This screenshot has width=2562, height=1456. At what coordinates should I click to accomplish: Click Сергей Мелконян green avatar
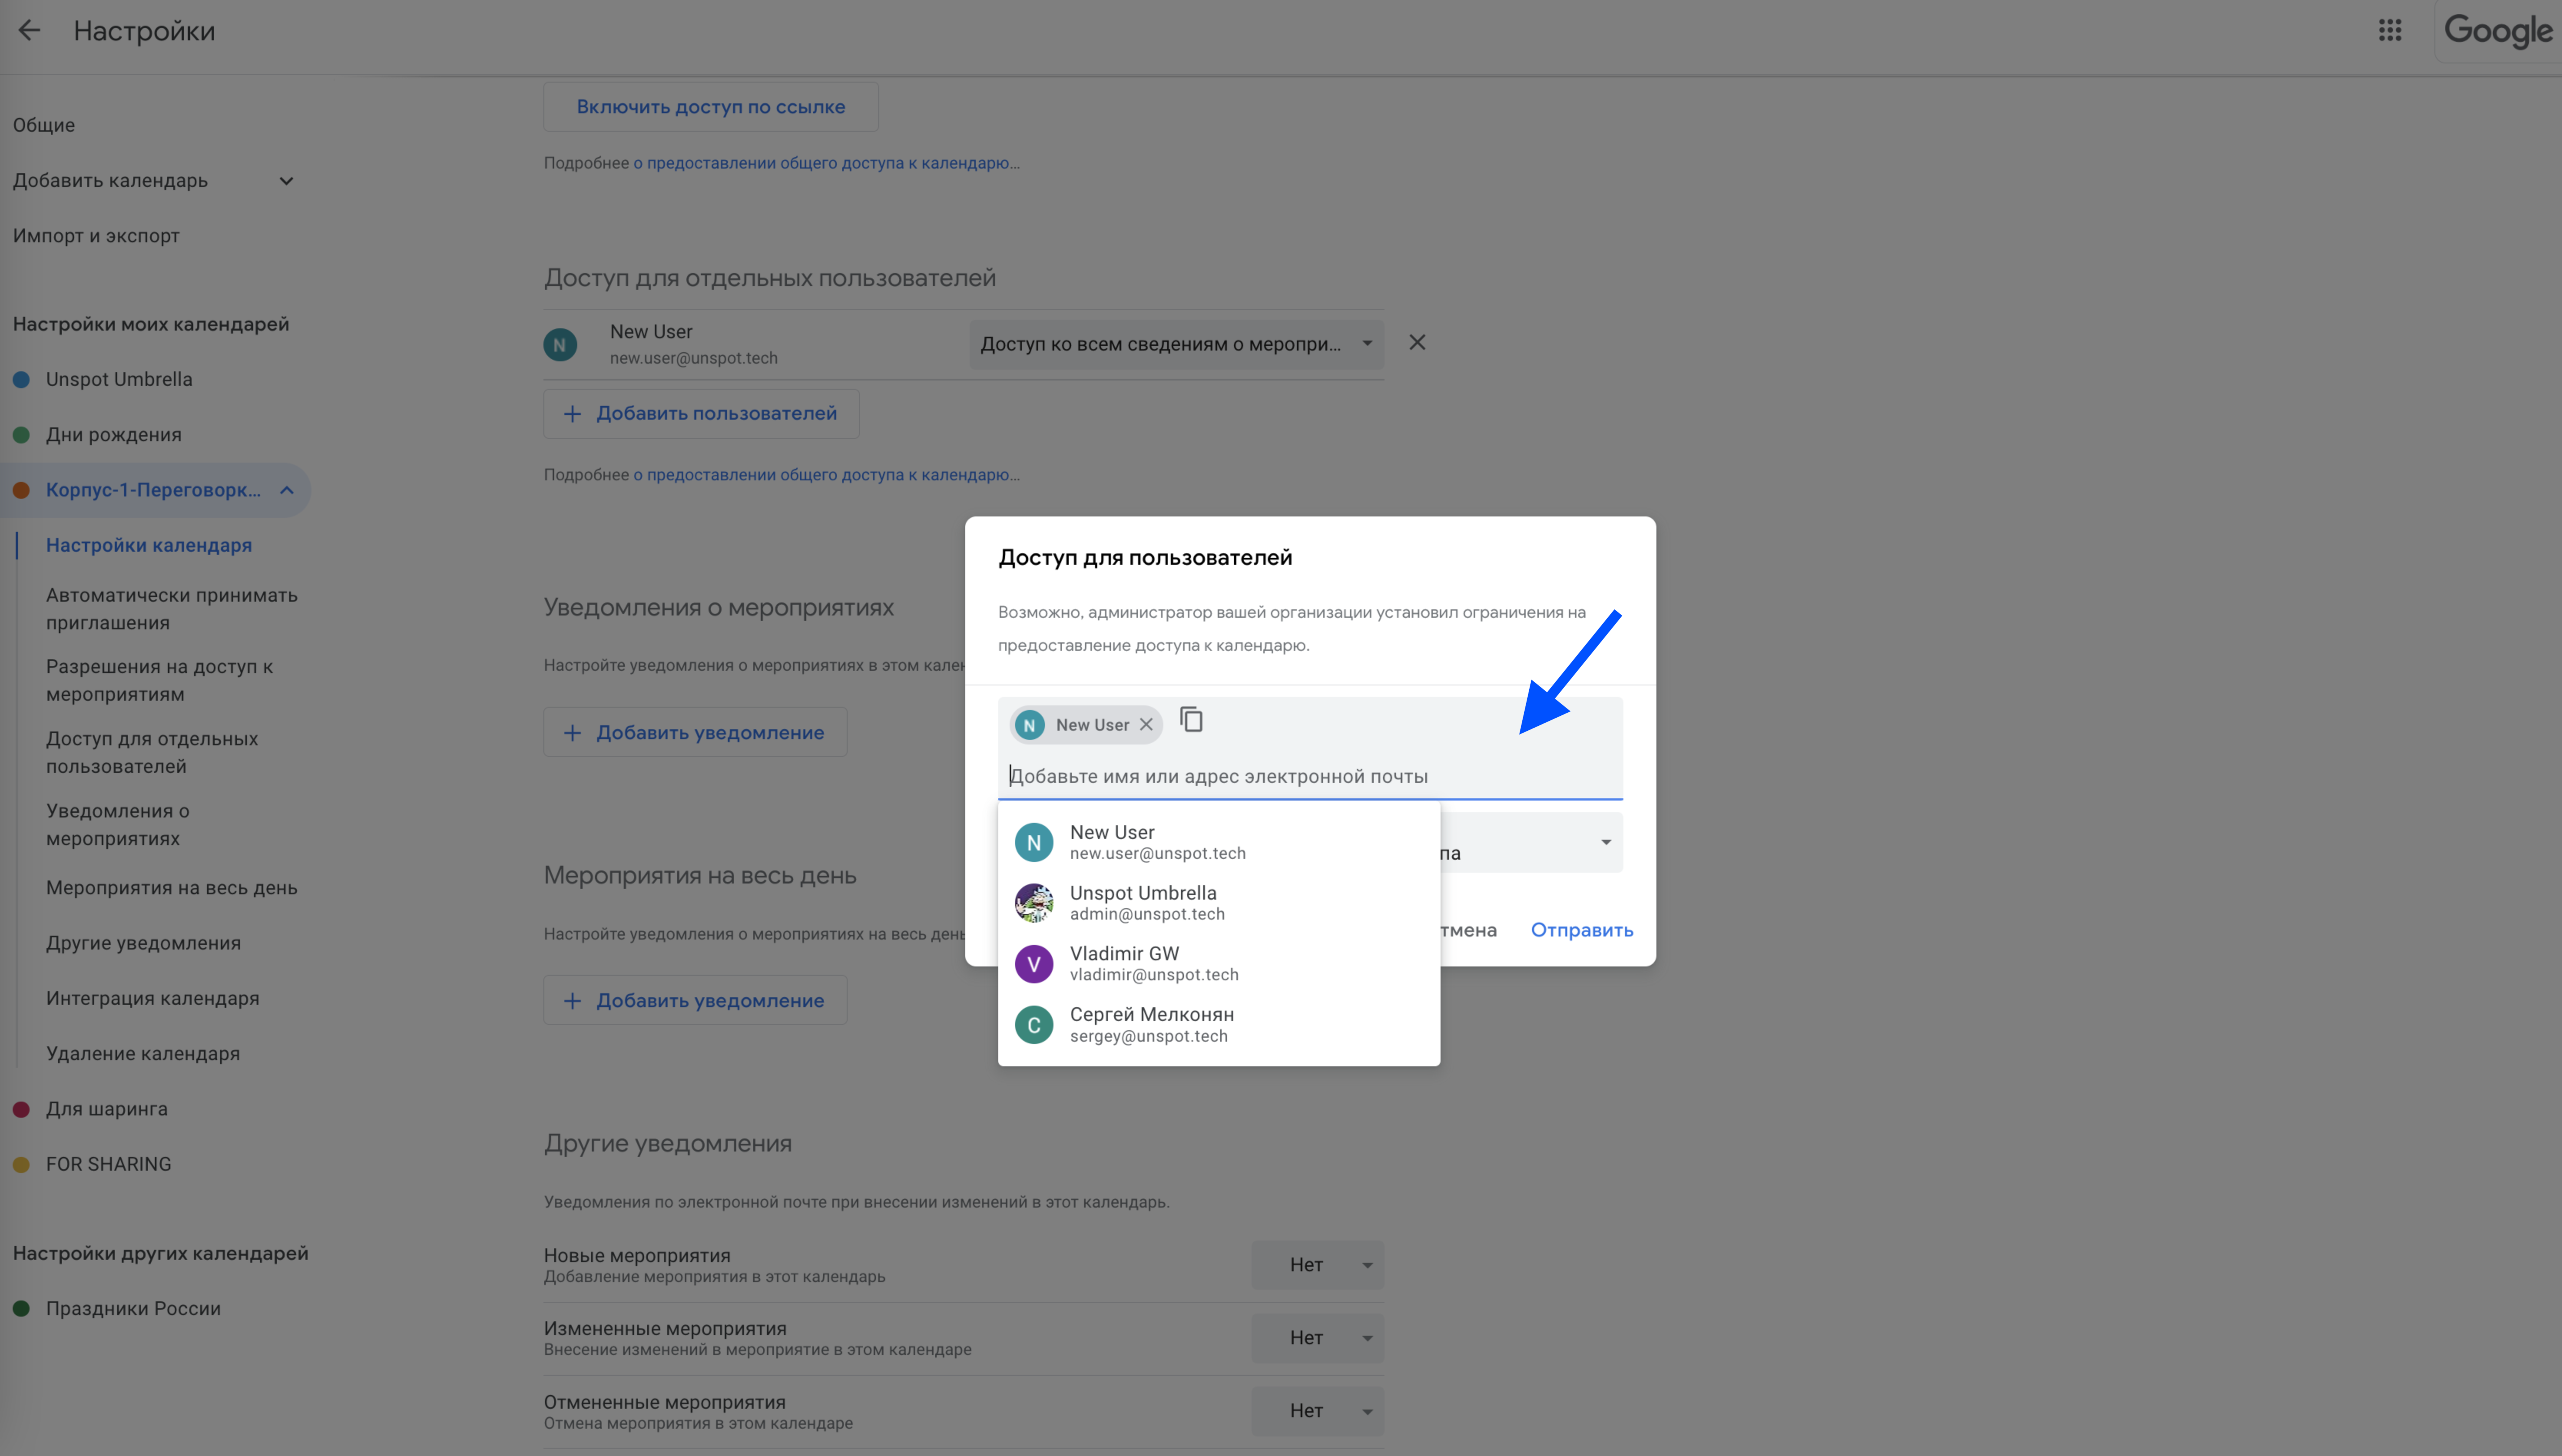click(x=1034, y=1025)
